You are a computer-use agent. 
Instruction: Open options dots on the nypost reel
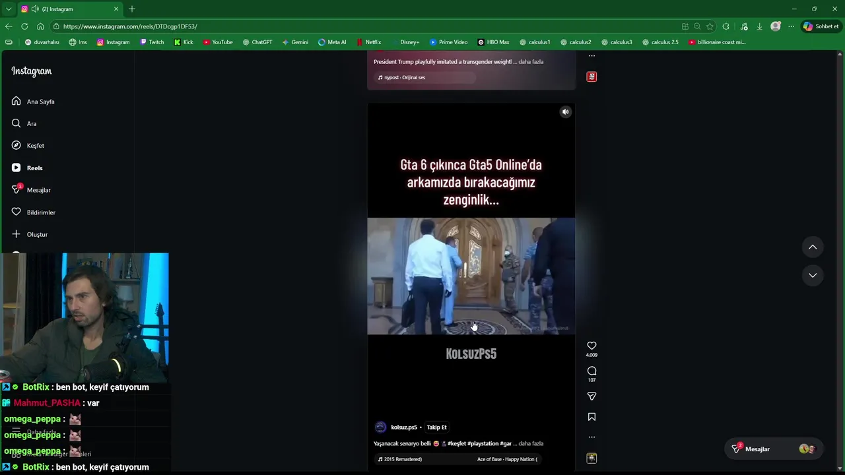pyautogui.click(x=591, y=56)
